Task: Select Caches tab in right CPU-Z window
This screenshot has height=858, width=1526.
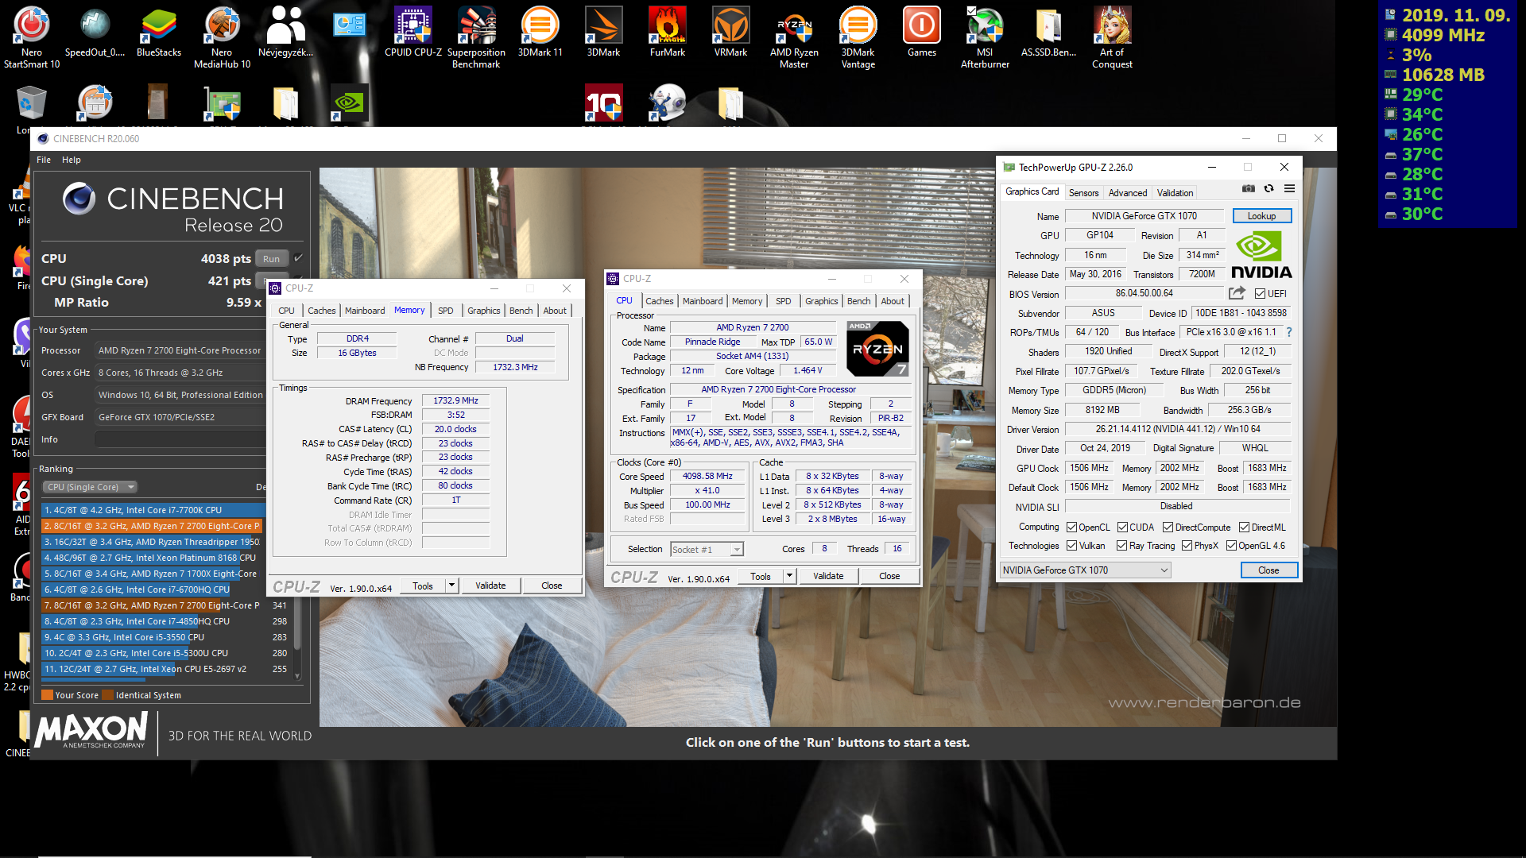Action: tap(659, 301)
